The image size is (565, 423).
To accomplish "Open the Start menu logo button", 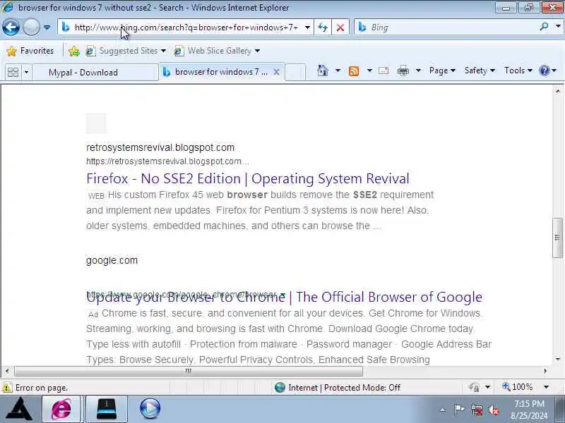I will coord(20,409).
